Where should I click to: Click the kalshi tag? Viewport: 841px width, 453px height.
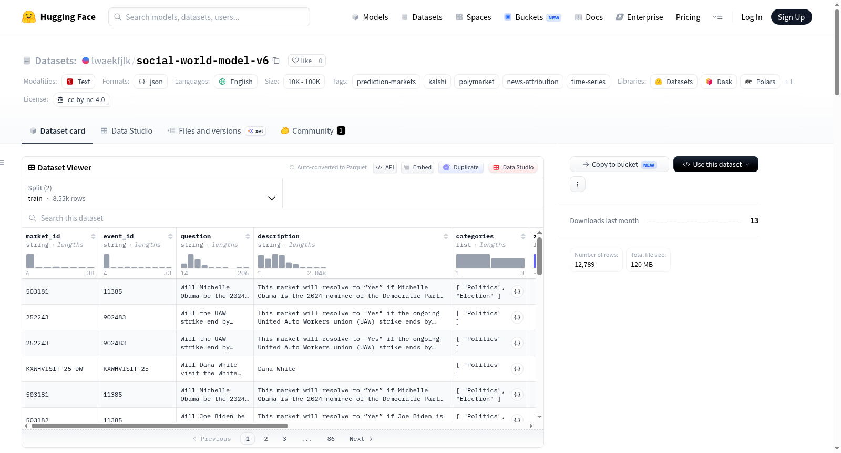coord(437,82)
